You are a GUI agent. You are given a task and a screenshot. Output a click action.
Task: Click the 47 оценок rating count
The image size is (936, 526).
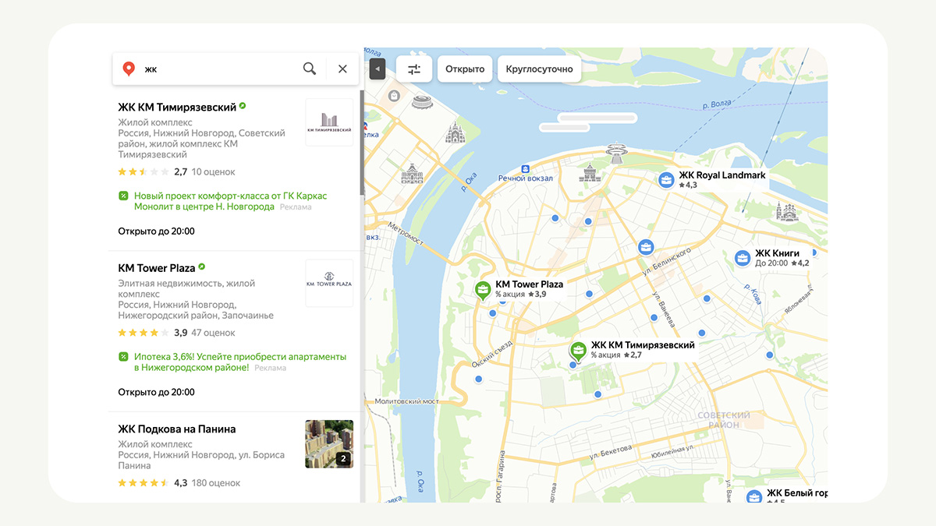213,333
